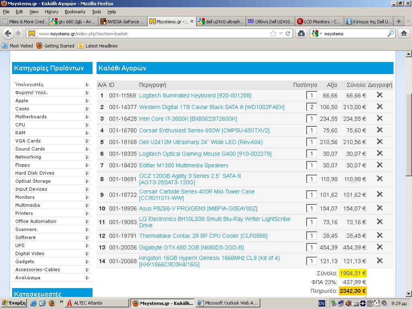This screenshot has height=309, width=412.
Task: Expand the Monitors category arrow
Action: 87,197
